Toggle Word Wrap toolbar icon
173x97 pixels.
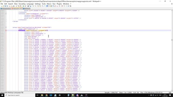coord(43,6)
